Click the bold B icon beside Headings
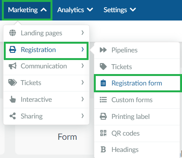The height and width of the screenshot is (158, 182). click(x=103, y=150)
